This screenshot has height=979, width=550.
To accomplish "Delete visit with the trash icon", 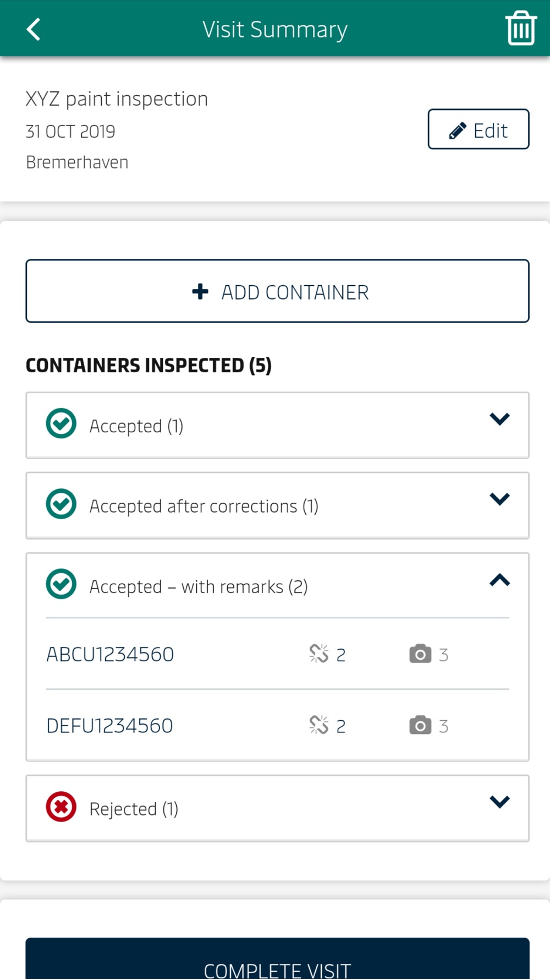I will 521,28.
